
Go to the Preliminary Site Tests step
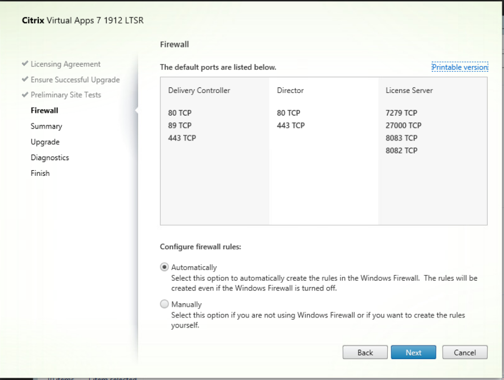pos(66,95)
